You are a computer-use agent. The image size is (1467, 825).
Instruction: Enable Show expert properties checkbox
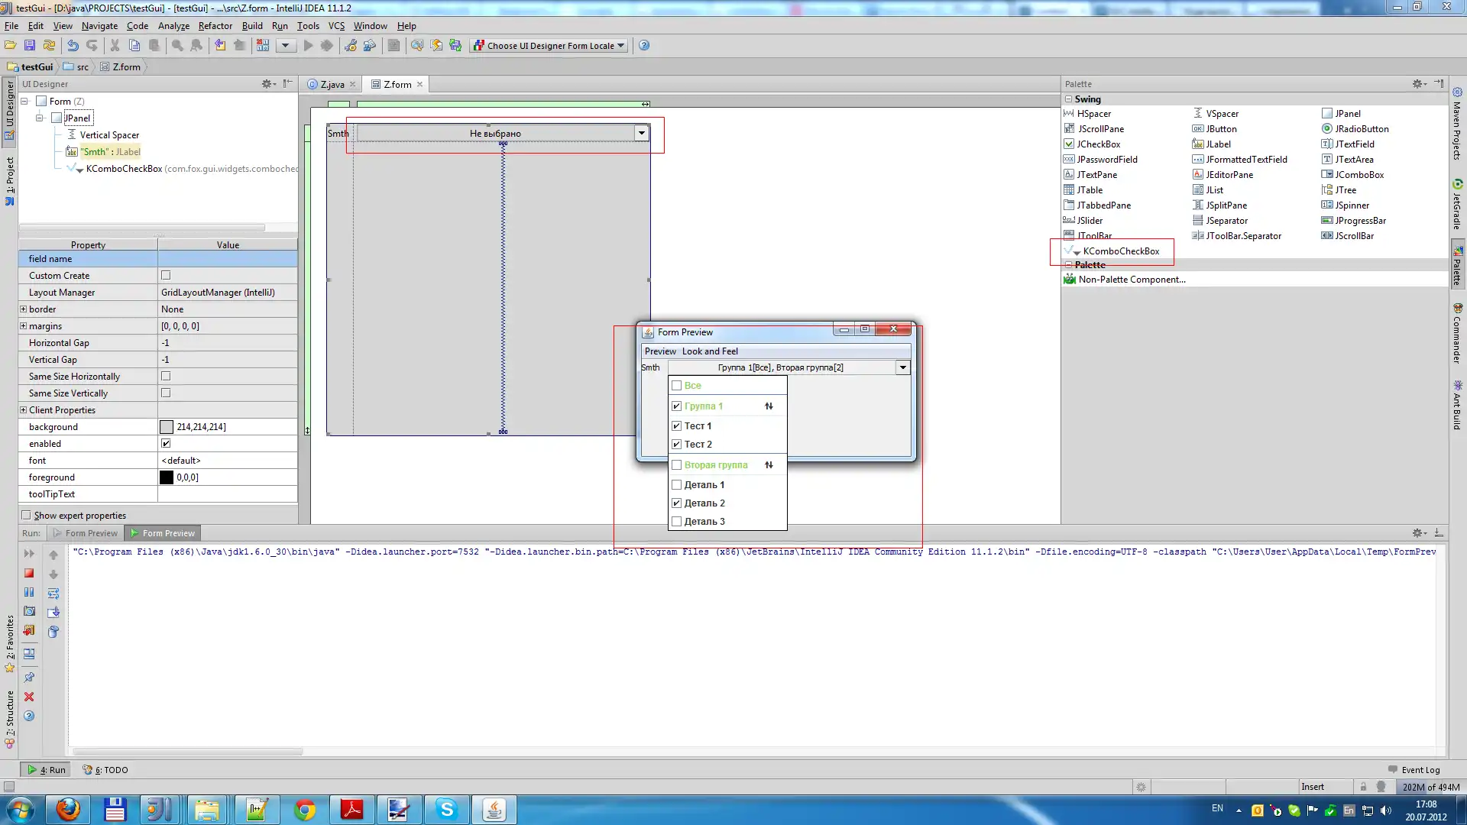click(x=27, y=516)
